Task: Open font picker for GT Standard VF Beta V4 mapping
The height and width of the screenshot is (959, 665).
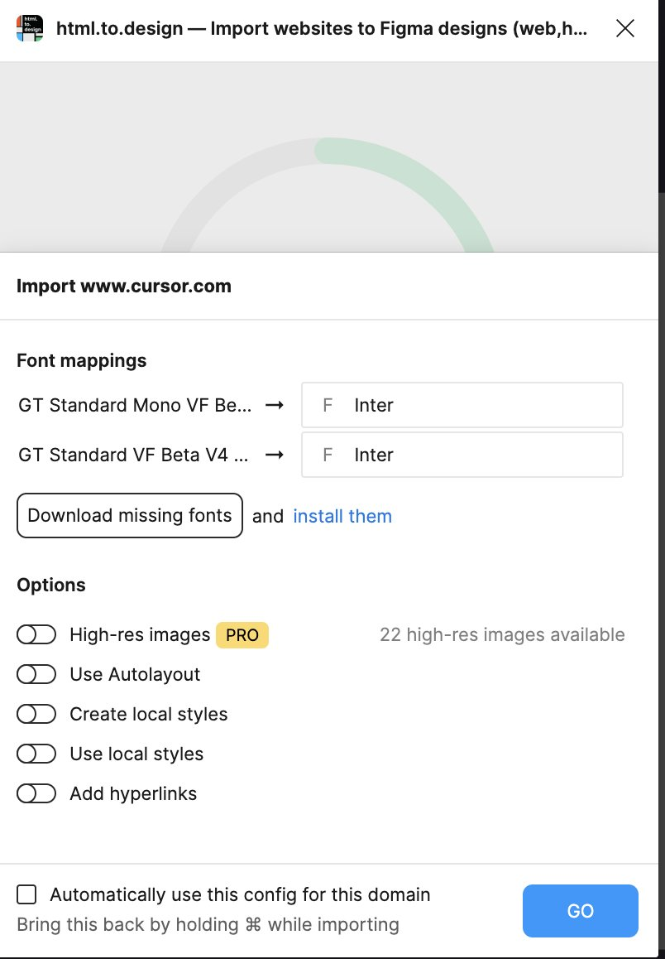Action: click(462, 455)
